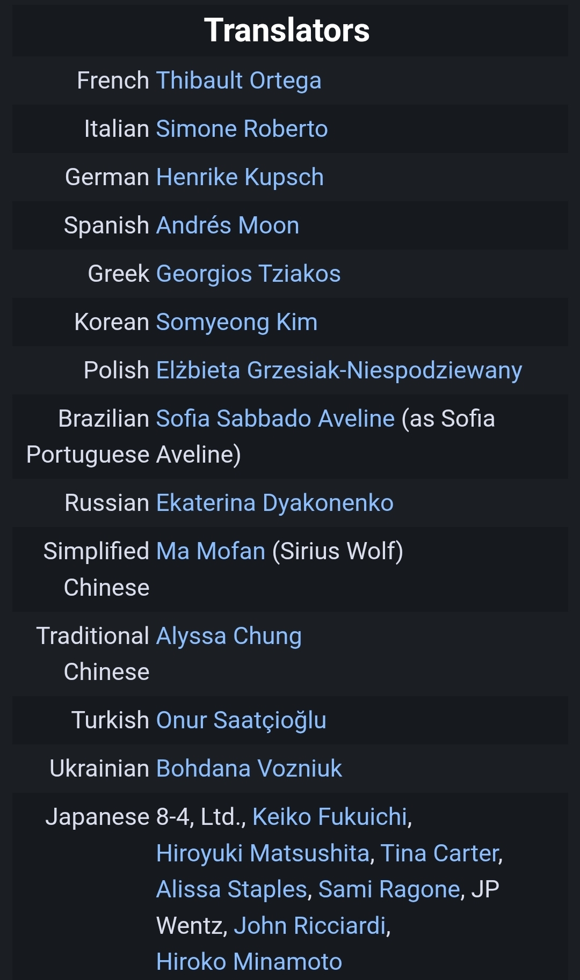This screenshot has height=980, width=580.
Task: Select the Andrés Moon link
Action: tap(227, 225)
